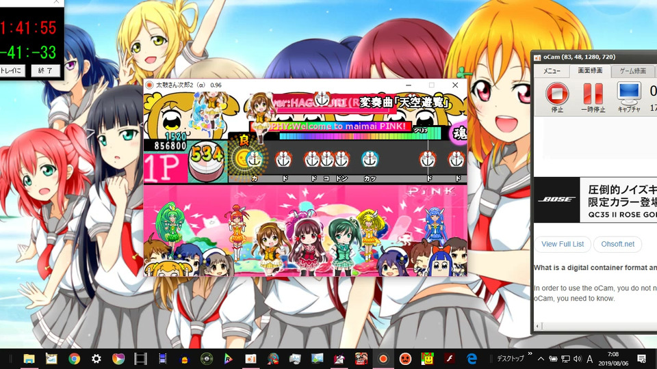
Task: Launch Adobe Flash icon in taskbar
Action: pyautogui.click(x=450, y=359)
